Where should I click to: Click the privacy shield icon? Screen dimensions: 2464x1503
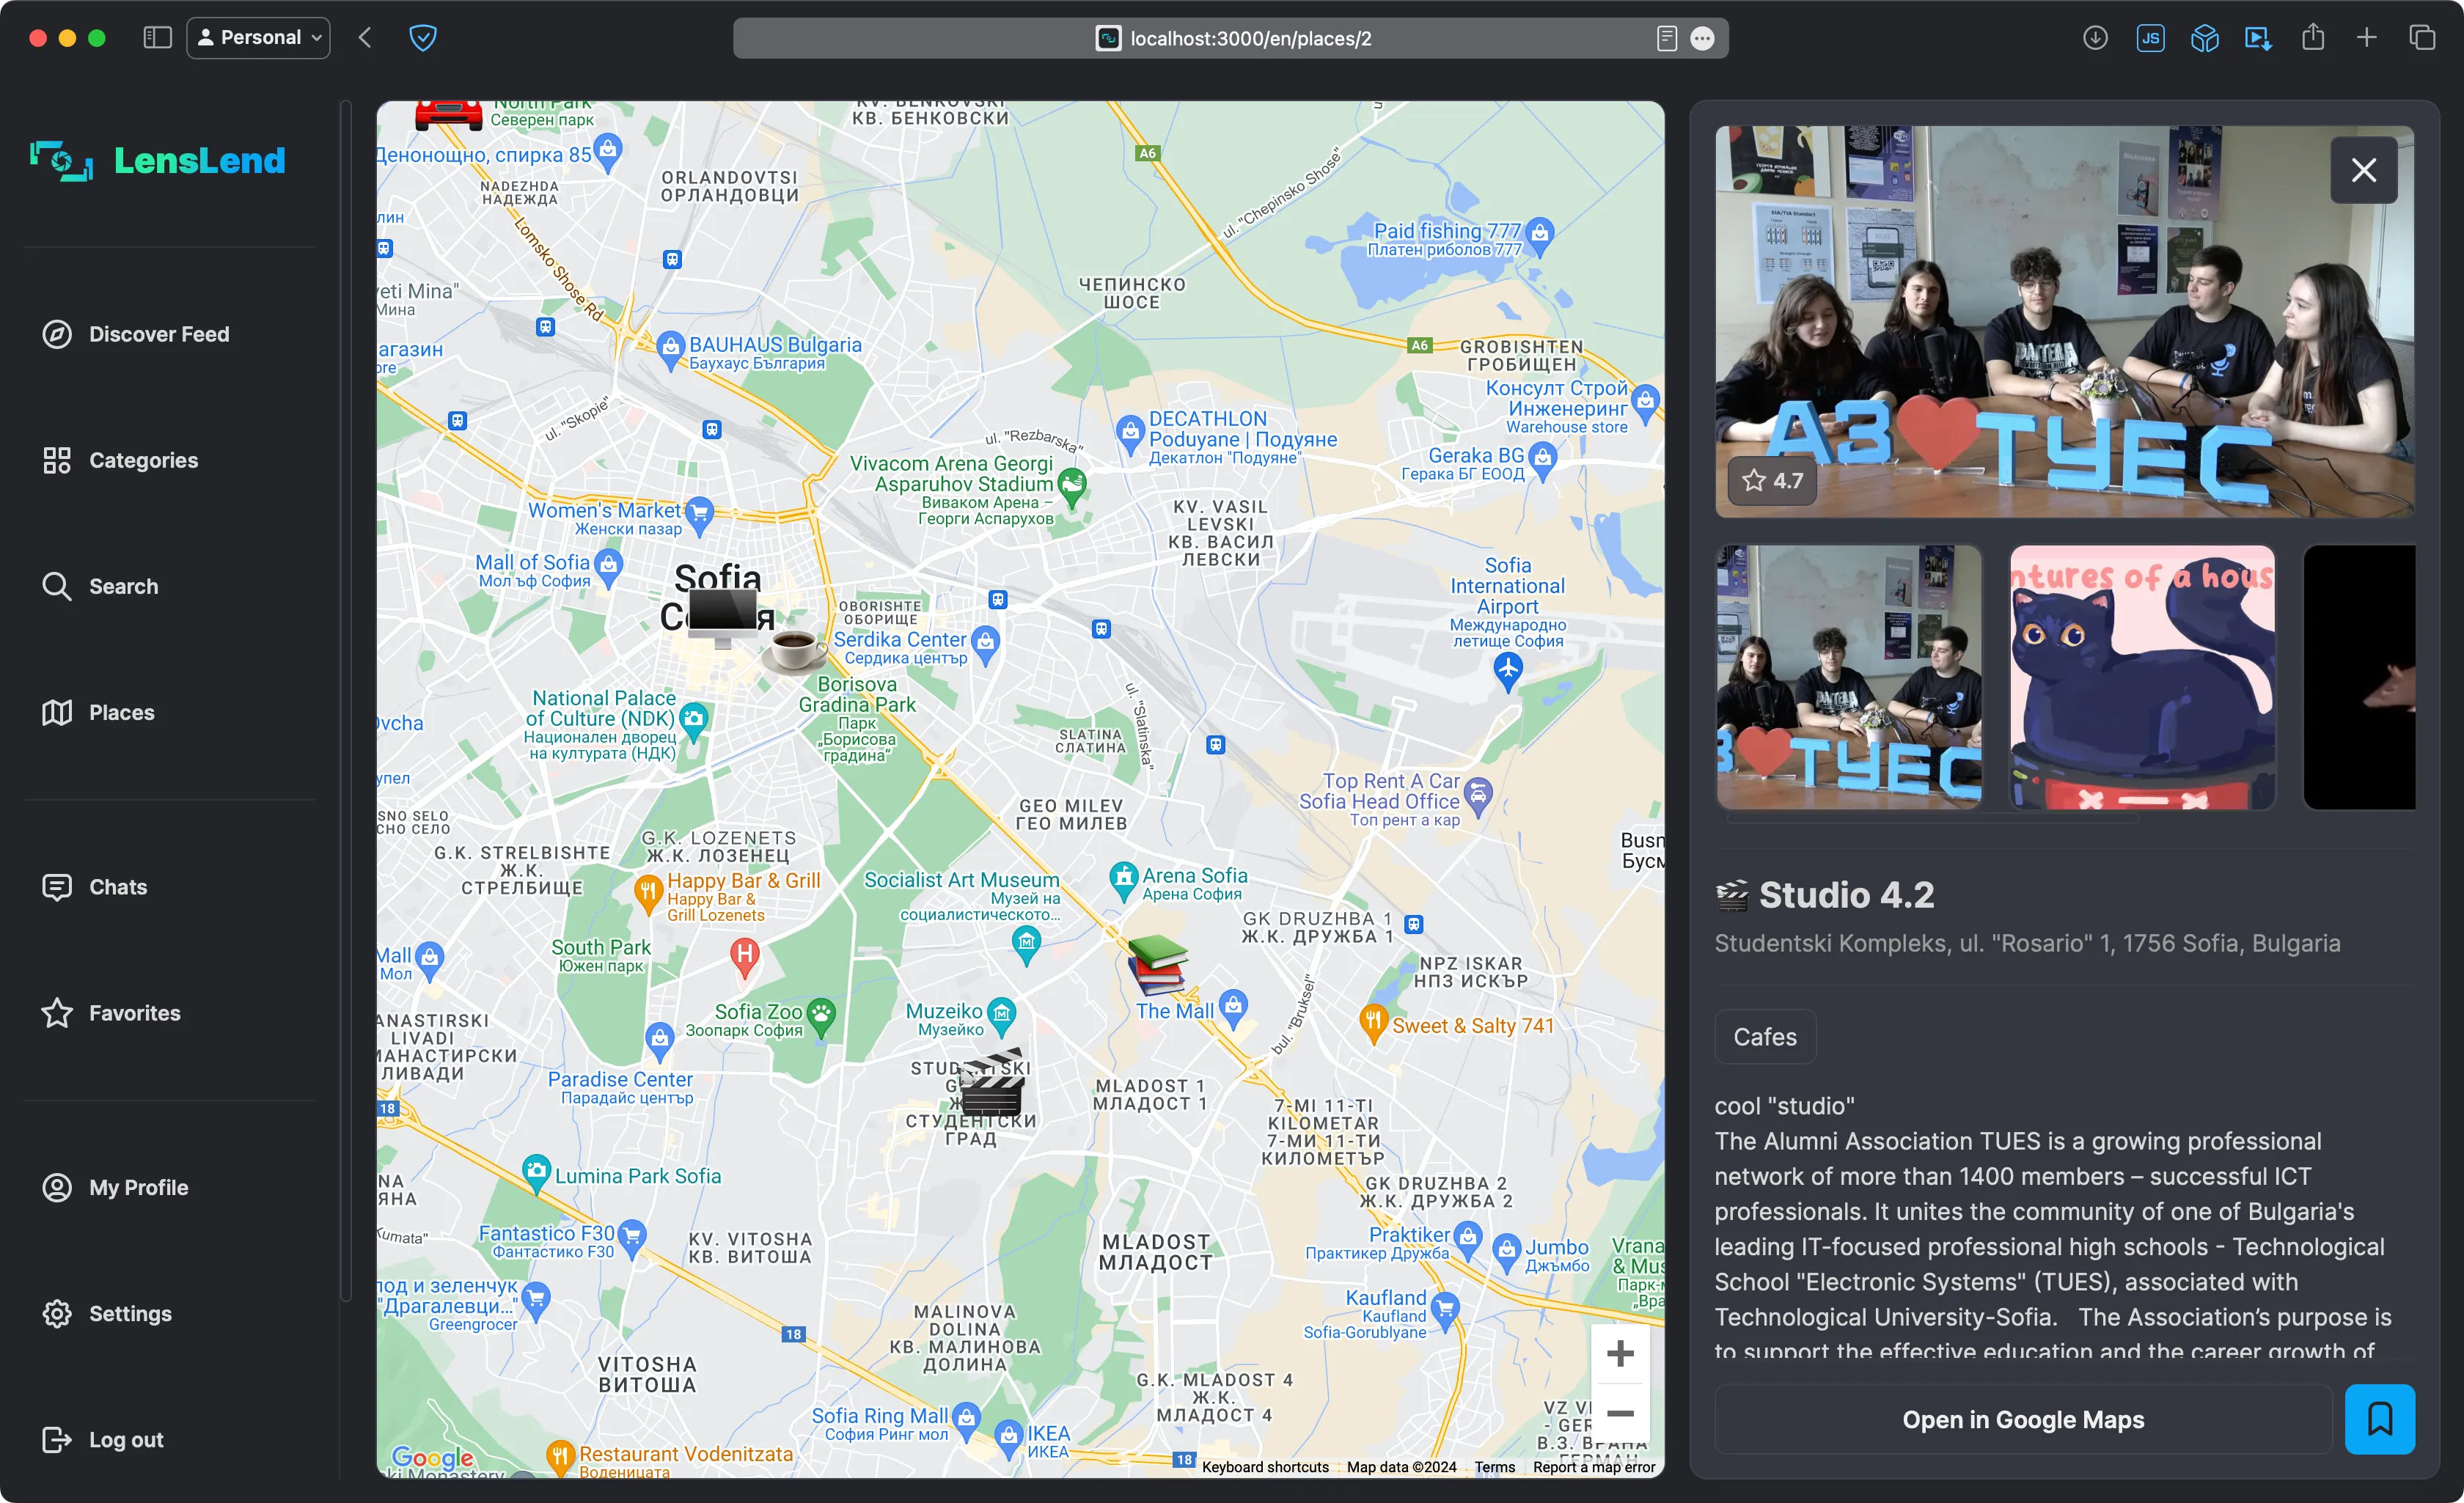[423, 38]
